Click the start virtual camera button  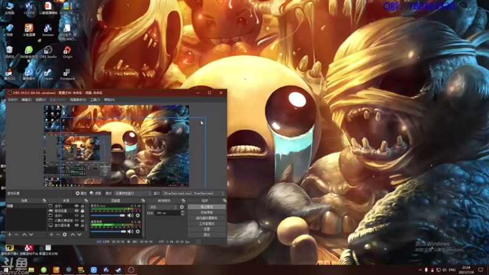pyautogui.click(x=207, y=218)
